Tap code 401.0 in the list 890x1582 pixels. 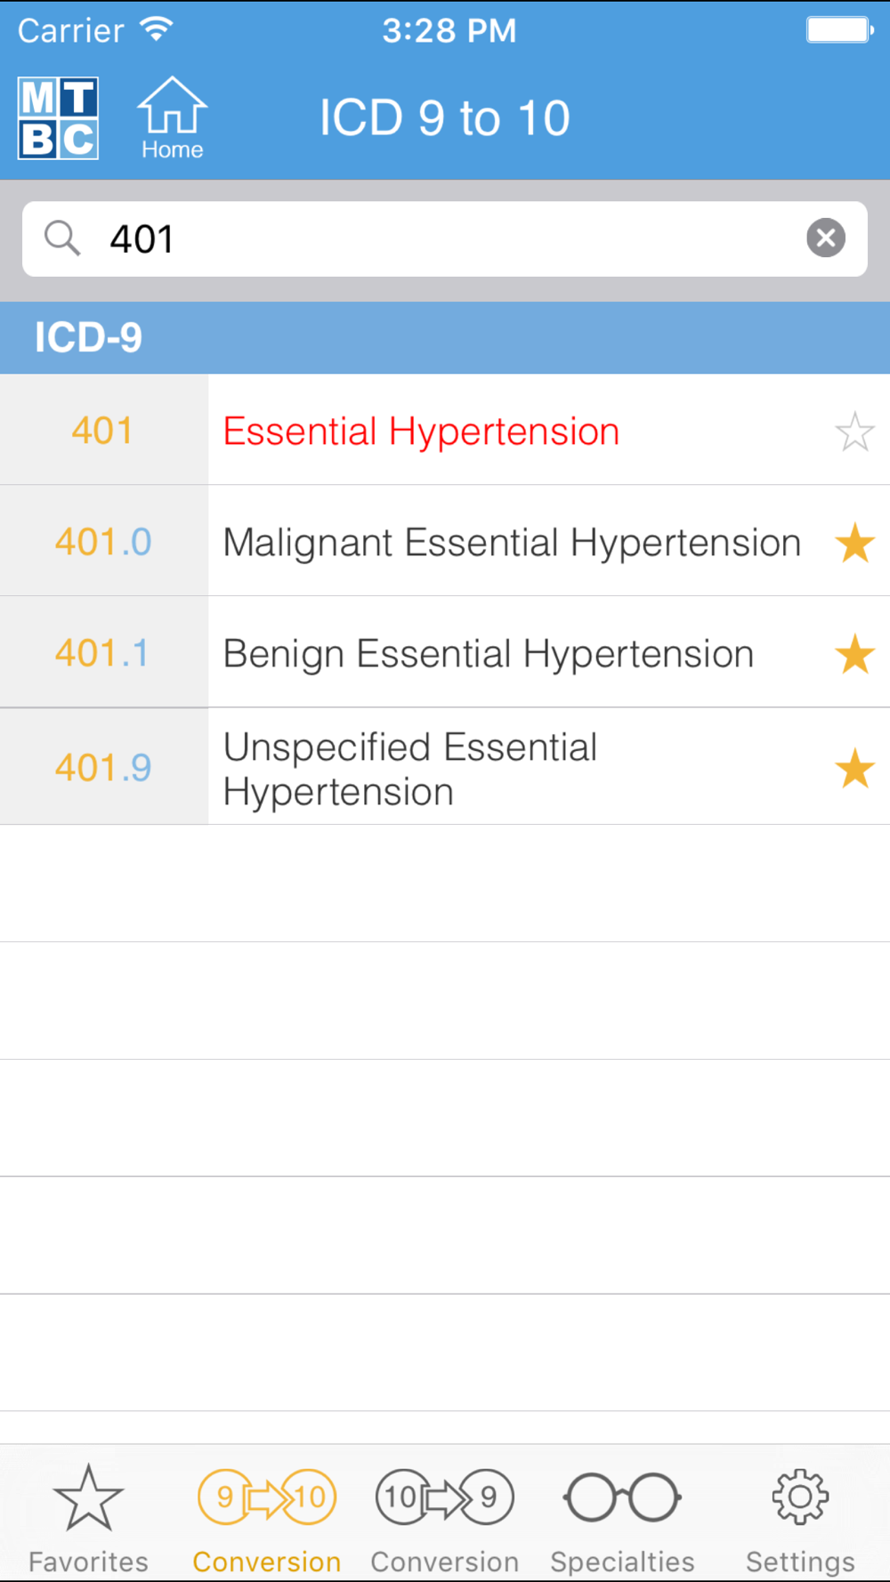point(103,542)
